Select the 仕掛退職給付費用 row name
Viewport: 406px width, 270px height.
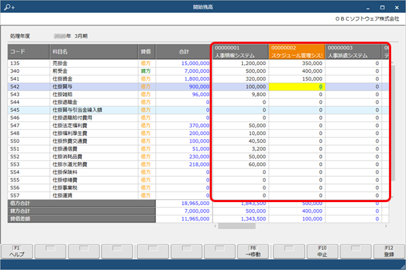coord(72,117)
